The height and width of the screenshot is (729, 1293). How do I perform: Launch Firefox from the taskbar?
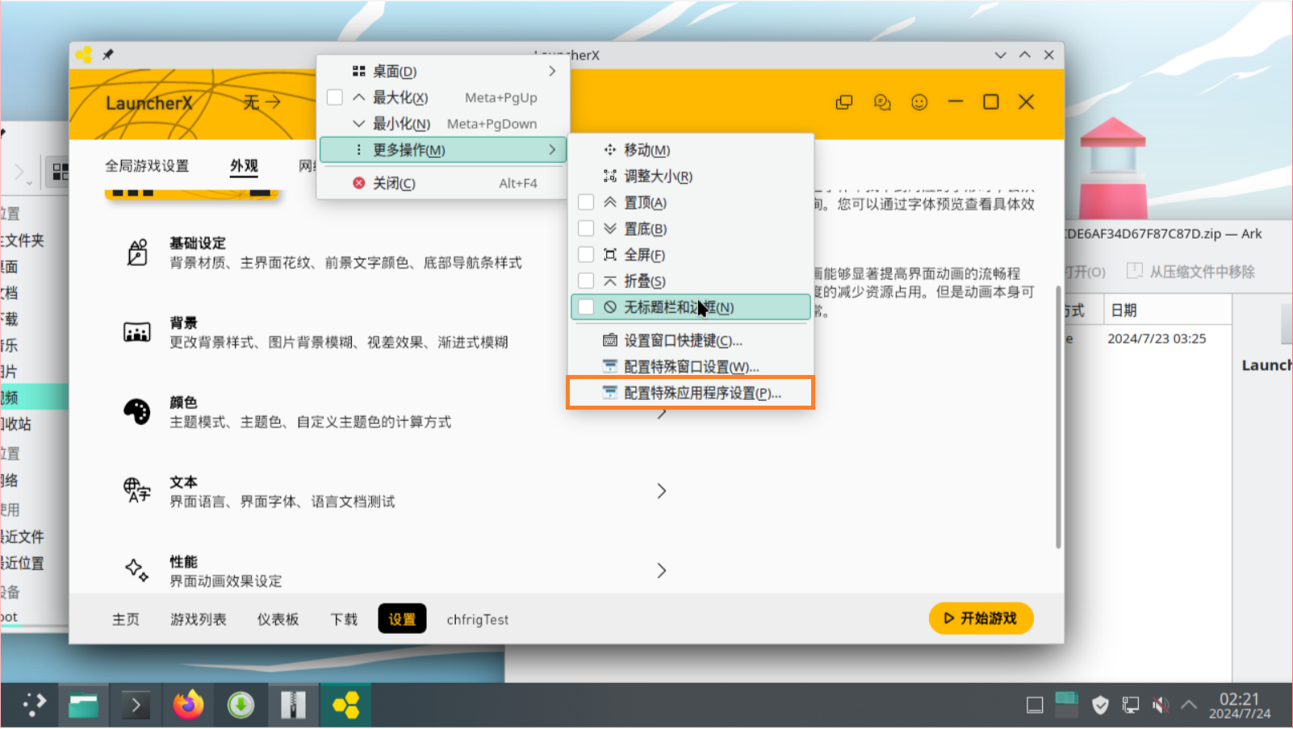[188, 706]
